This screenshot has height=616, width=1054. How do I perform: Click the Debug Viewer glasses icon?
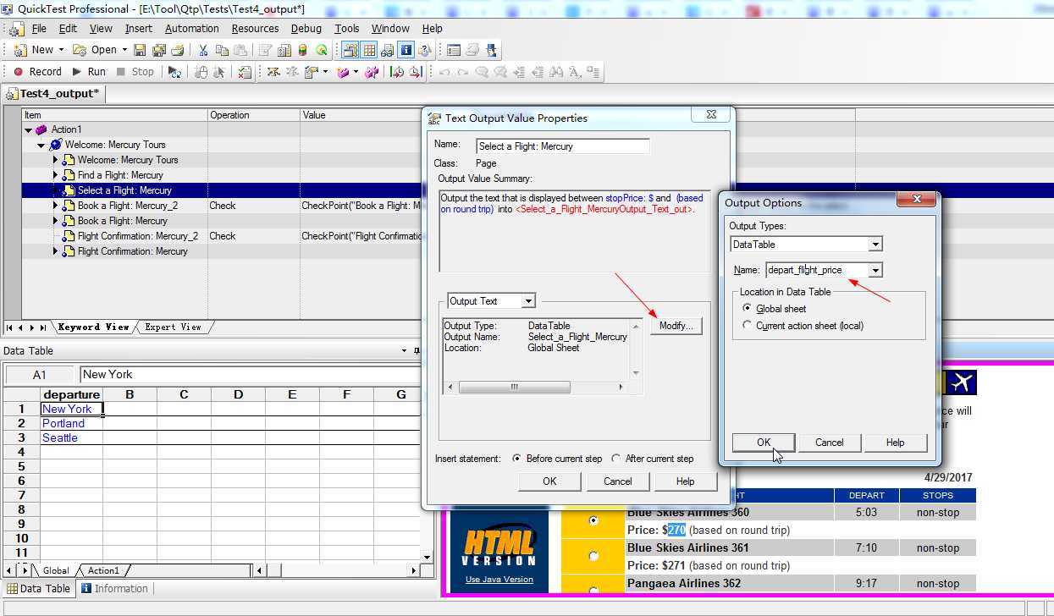(x=387, y=50)
